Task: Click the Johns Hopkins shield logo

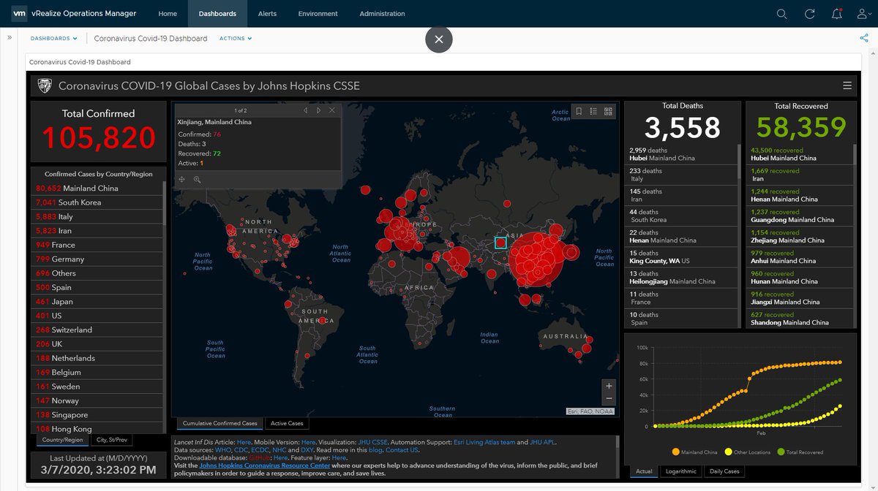Action: pos(45,86)
